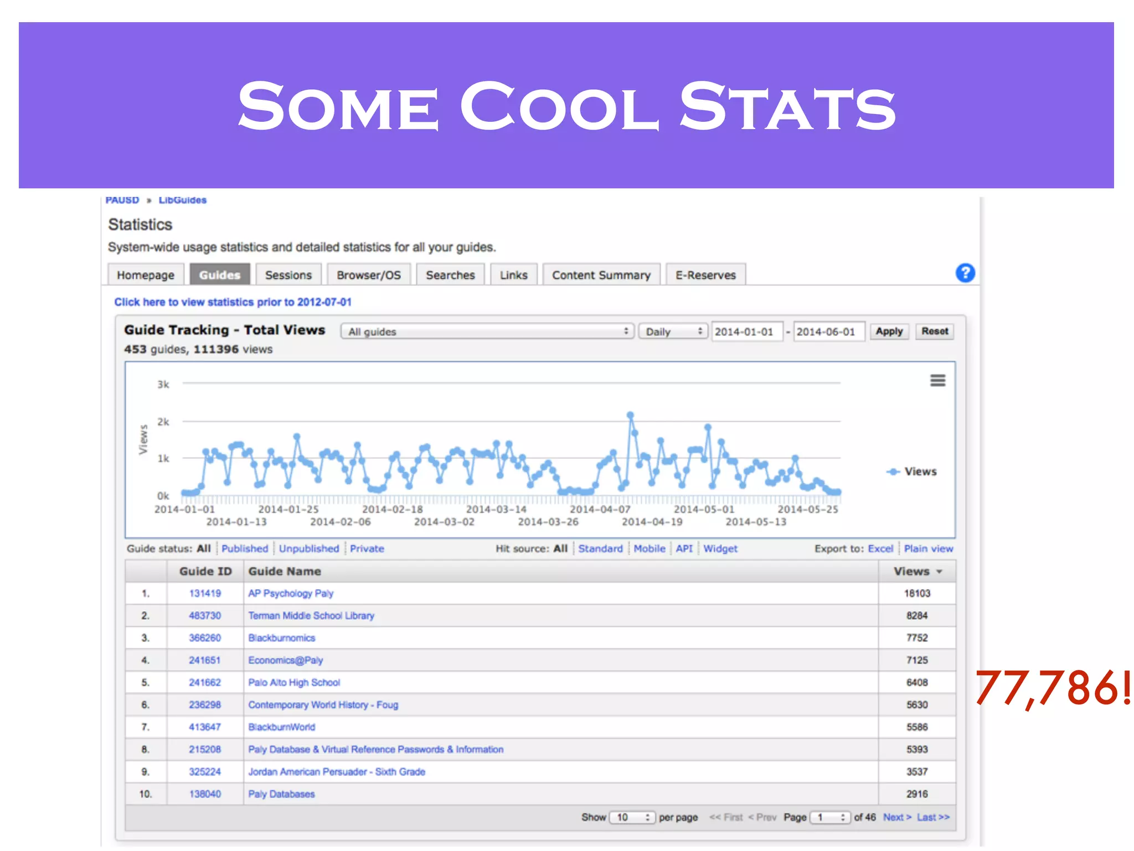Filter guide status by Unpublished

309,548
